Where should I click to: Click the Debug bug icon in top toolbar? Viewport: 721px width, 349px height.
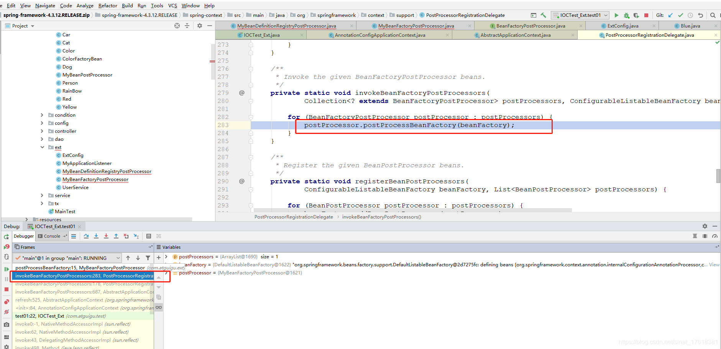(626, 15)
